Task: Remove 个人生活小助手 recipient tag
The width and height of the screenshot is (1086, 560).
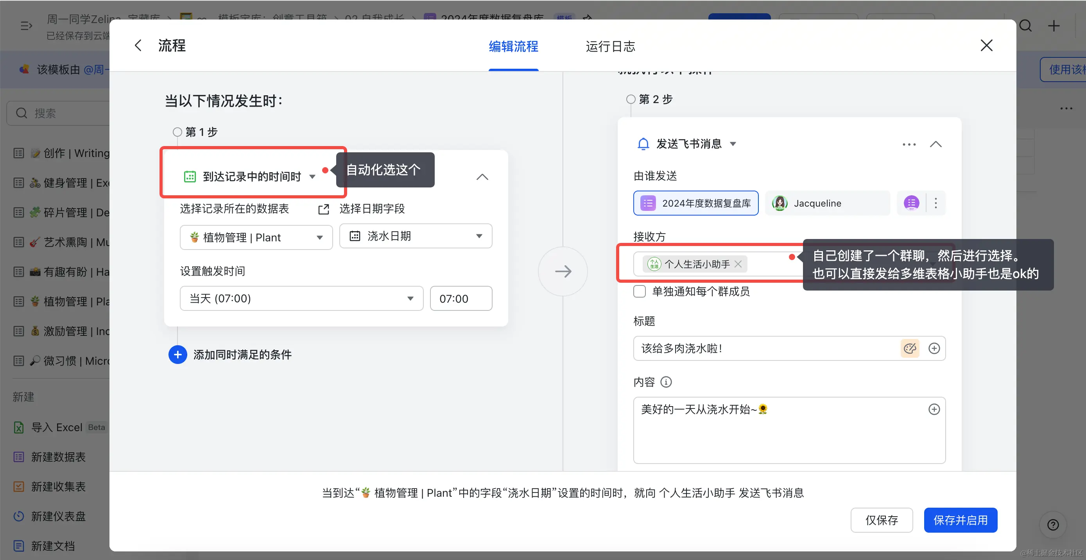Action: (738, 264)
